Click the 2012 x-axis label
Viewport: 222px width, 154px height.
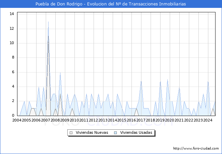(93, 120)
